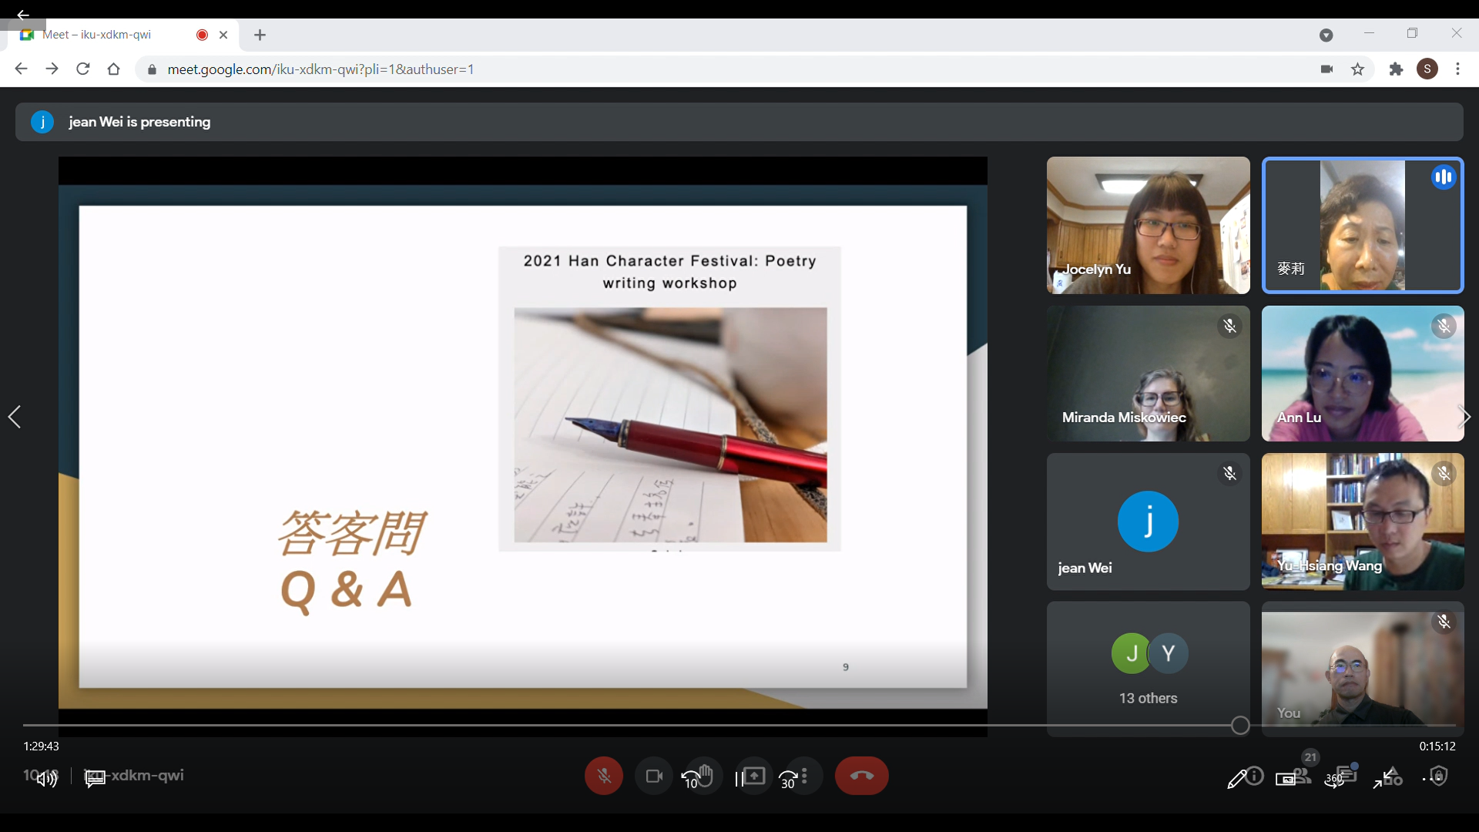
Task: Click the camera indicator in address bar
Action: click(1326, 69)
